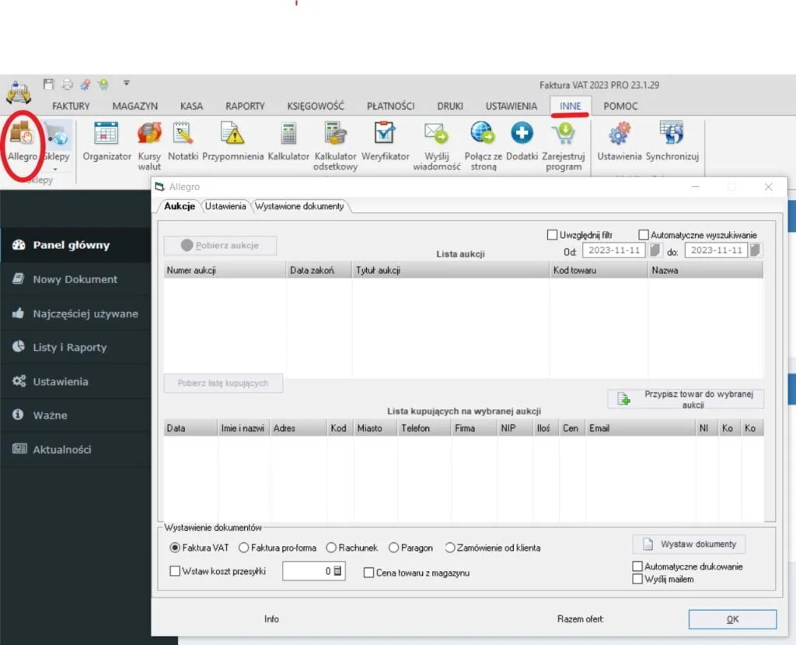This screenshot has width=796, height=645.
Task: Expand the quick access toolbar dropdown arrow
Action: (127, 82)
